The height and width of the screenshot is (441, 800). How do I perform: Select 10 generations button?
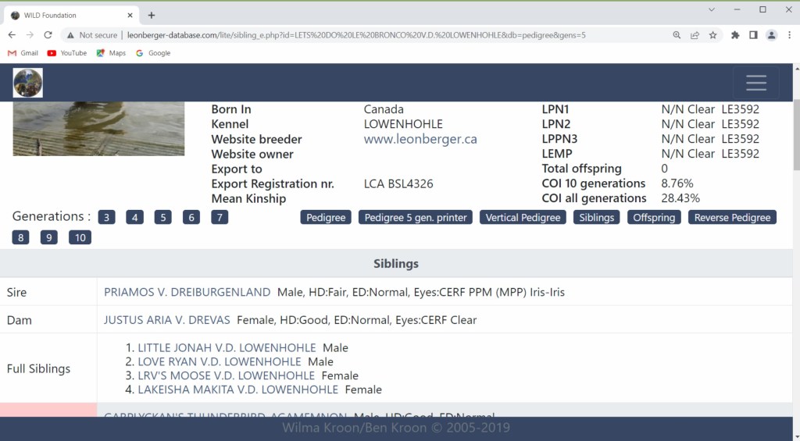[x=80, y=237]
